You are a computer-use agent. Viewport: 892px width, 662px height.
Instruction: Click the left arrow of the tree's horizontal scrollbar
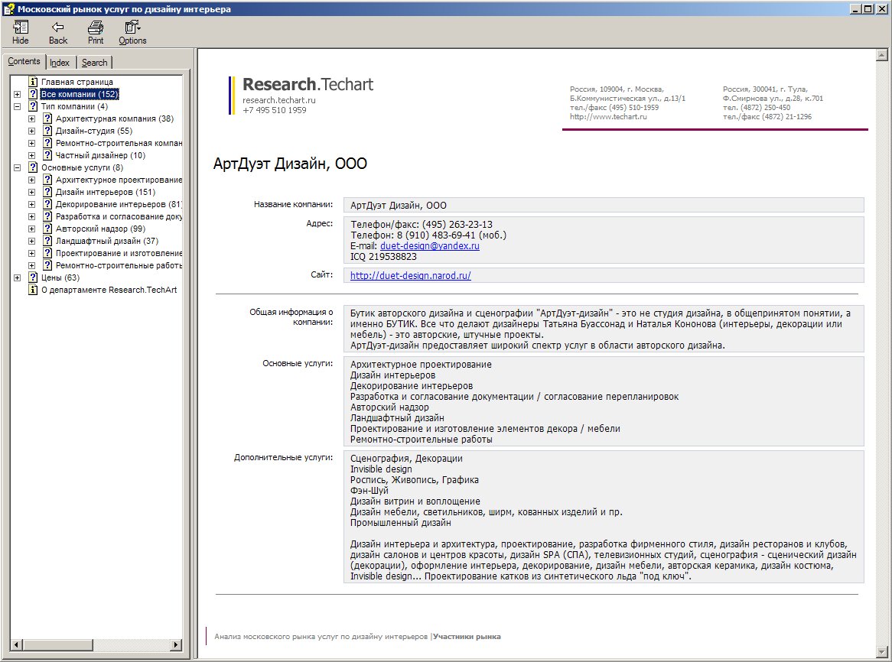click(16, 645)
